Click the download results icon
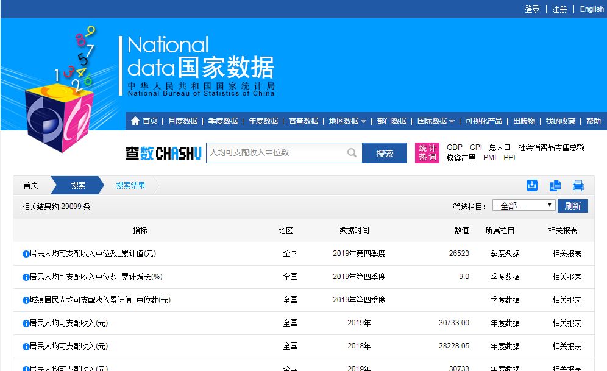This screenshot has height=371, width=607. click(x=531, y=185)
